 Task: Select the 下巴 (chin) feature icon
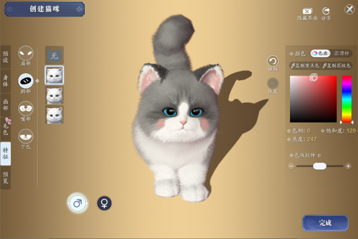(x=26, y=137)
